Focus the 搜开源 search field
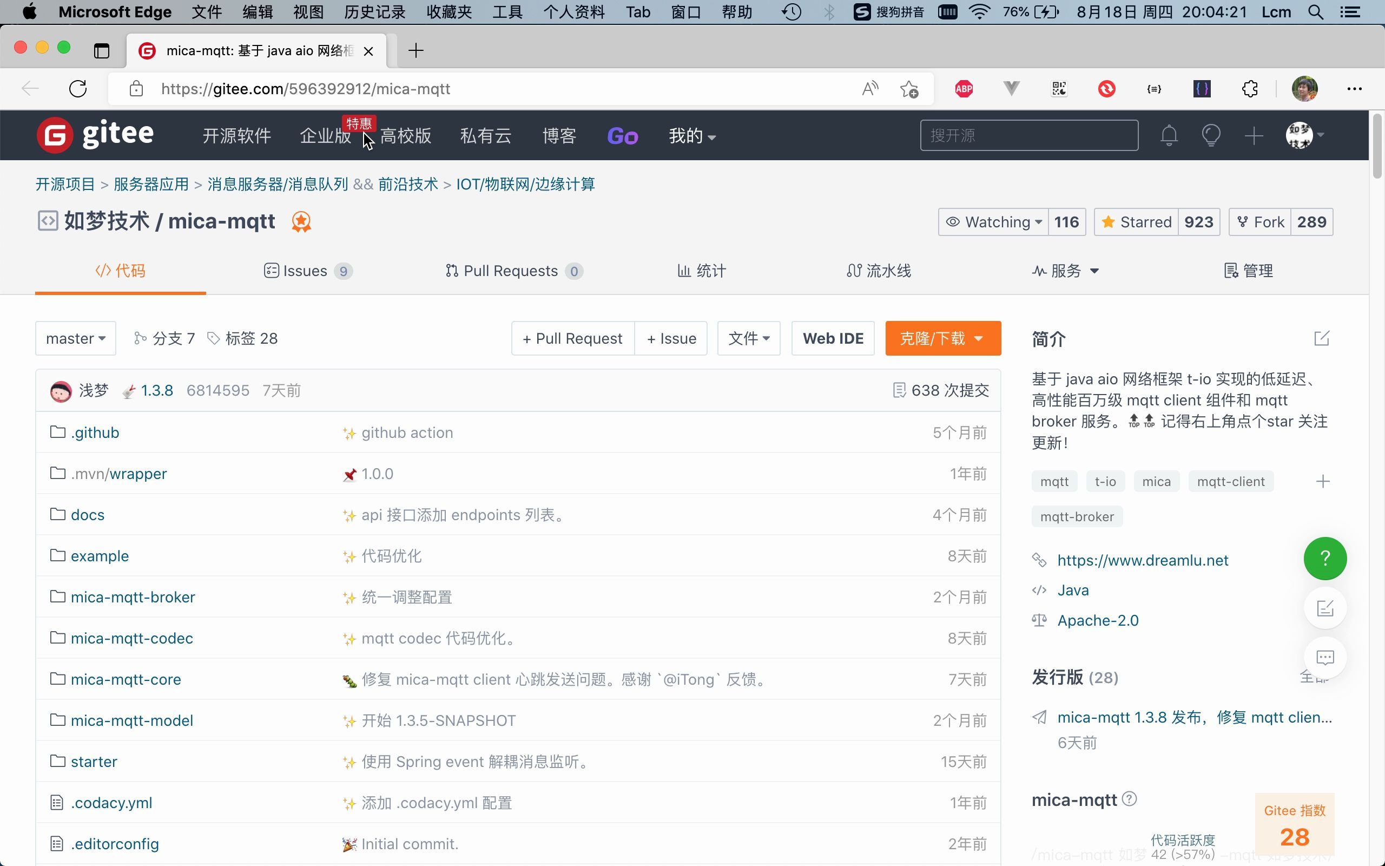 point(1029,136)
